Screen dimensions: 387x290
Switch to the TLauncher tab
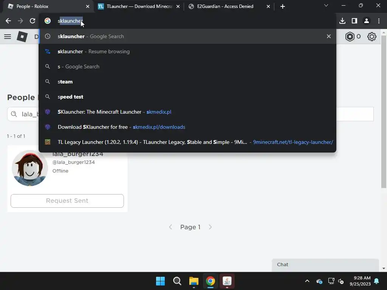point(139,6)
